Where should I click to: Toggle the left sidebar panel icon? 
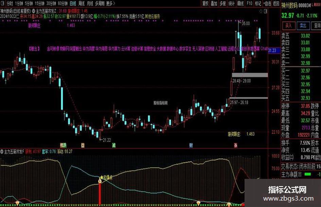2,3
